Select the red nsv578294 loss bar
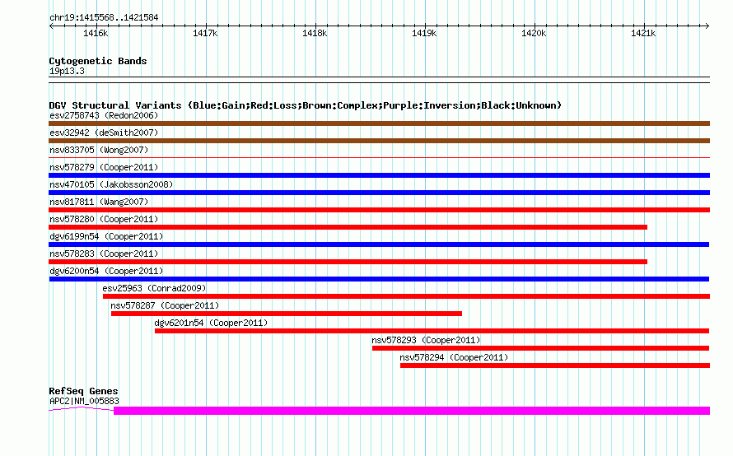The height and width of the screenshot is (456, 733). tap(555, 365)
